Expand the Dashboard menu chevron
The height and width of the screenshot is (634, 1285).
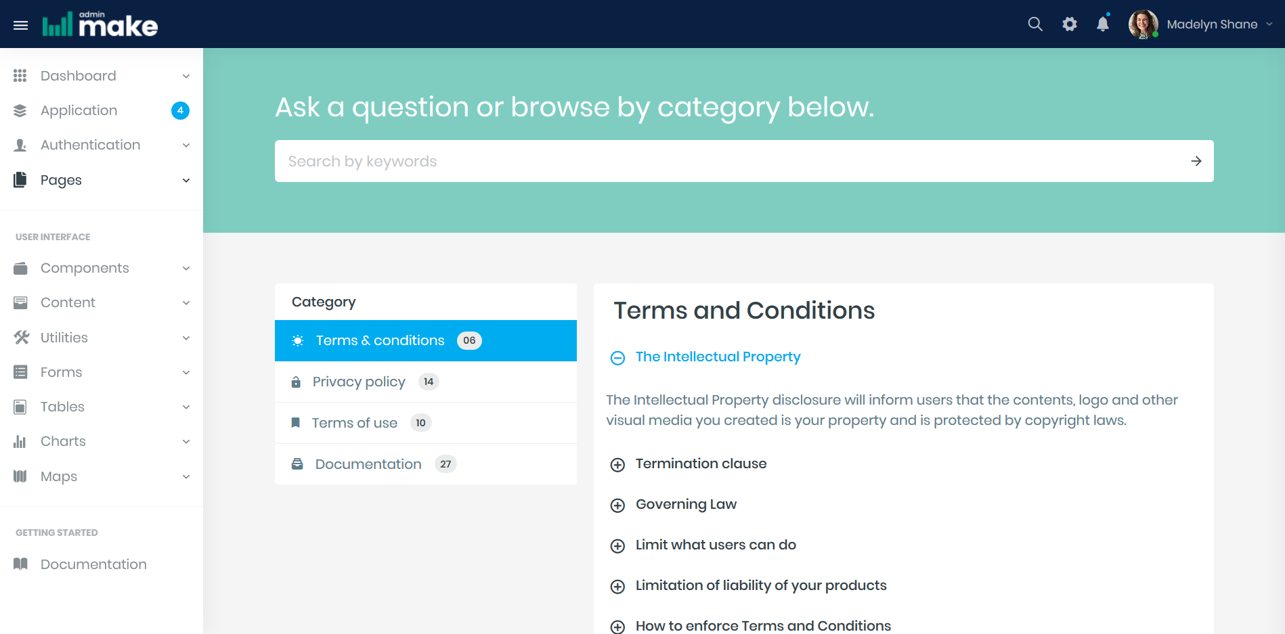tap(186, 76)
